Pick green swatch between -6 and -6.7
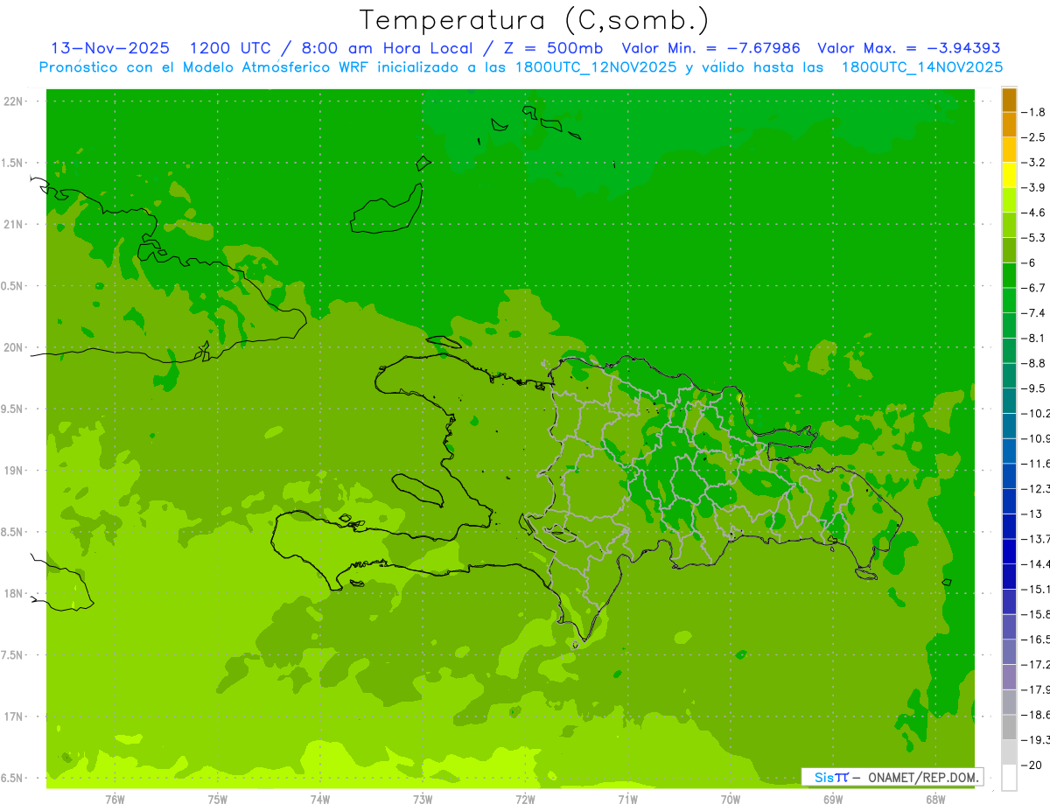 point(1009,276)
